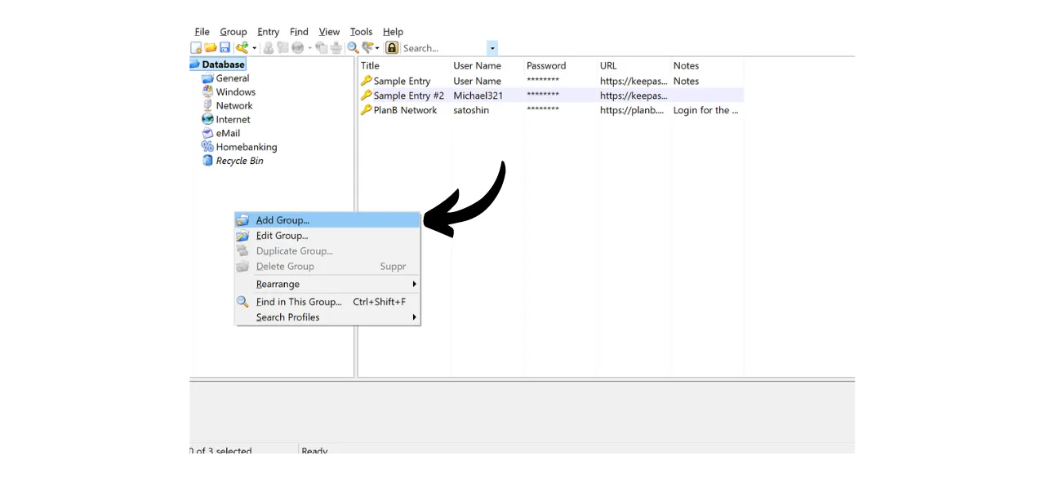Select the Network group in the tree
Viewport: 1045px width, 478px height.
[x=233, y=105]
